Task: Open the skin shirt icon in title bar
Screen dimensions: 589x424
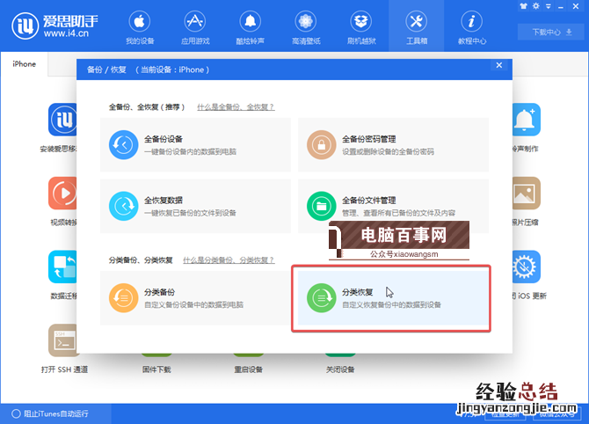Action: tap(523, 6)
